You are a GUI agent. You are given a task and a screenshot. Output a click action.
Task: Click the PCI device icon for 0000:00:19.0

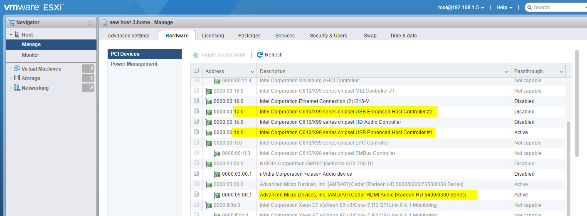click(209, 101)
